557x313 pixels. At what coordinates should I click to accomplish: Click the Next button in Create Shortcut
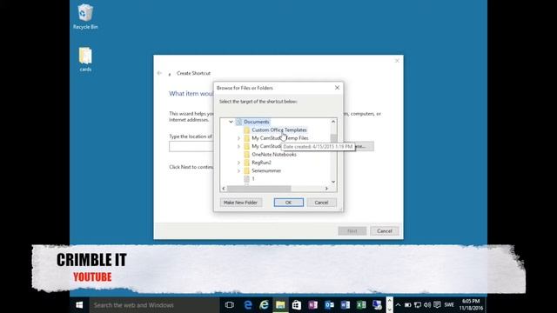(352, 231)
